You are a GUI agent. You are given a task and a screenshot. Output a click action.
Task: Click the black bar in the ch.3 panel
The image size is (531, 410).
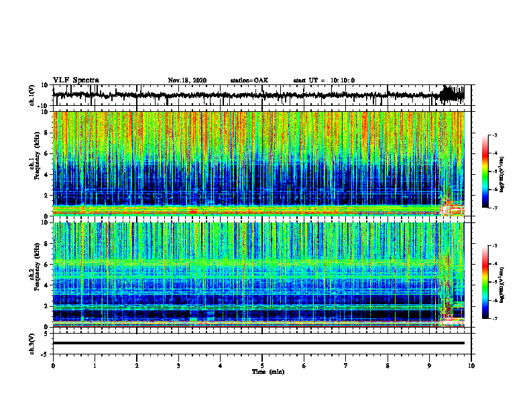tap(259, 343)
